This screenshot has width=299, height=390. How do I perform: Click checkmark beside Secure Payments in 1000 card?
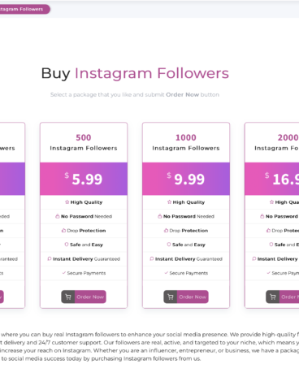[166, 273]
